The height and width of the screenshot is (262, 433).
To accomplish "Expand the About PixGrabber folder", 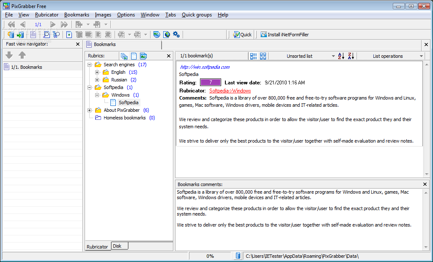I will pyautogui.click(x=89, y=110).
